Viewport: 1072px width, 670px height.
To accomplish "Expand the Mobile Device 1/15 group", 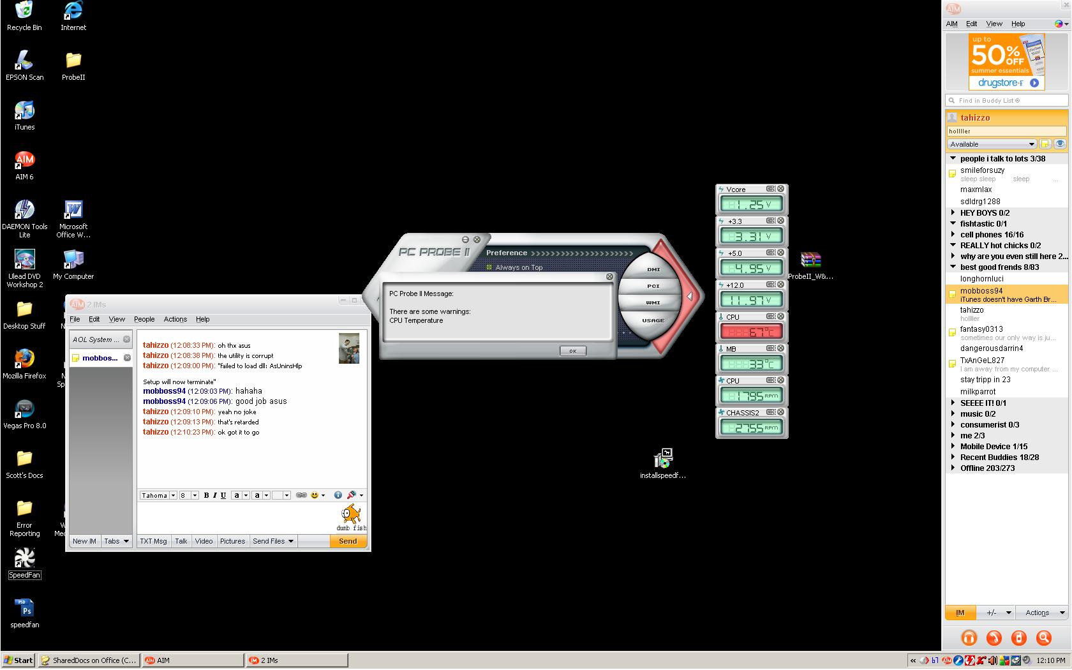I will tap(953, 446).
